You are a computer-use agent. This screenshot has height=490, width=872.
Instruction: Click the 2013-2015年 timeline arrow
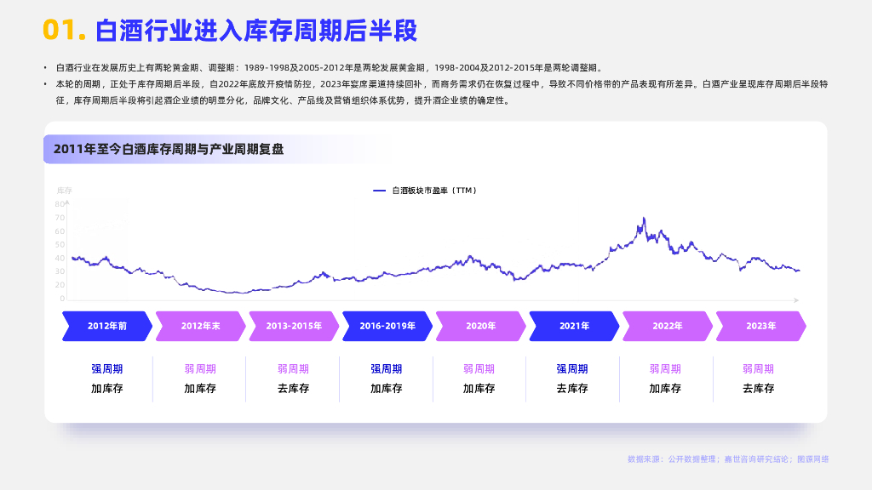point(294,326)
